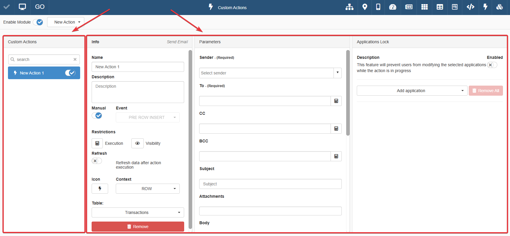Open the New Action dropdown
510x236 pixels.
(x=66, y=22)
